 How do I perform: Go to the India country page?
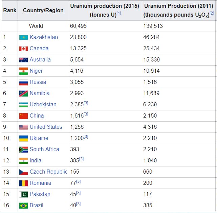[36, 160]
